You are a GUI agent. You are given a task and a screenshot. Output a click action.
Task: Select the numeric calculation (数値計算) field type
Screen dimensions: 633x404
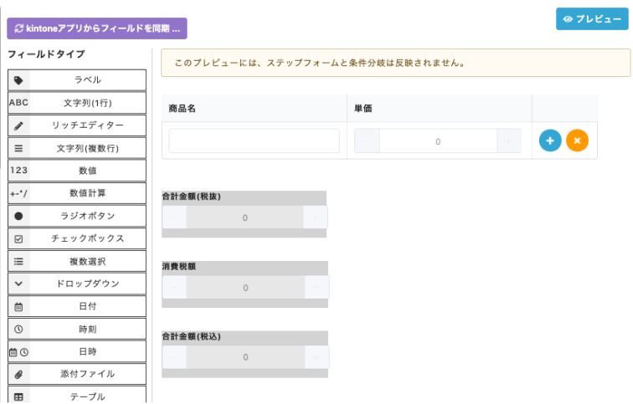click(77, 193)
